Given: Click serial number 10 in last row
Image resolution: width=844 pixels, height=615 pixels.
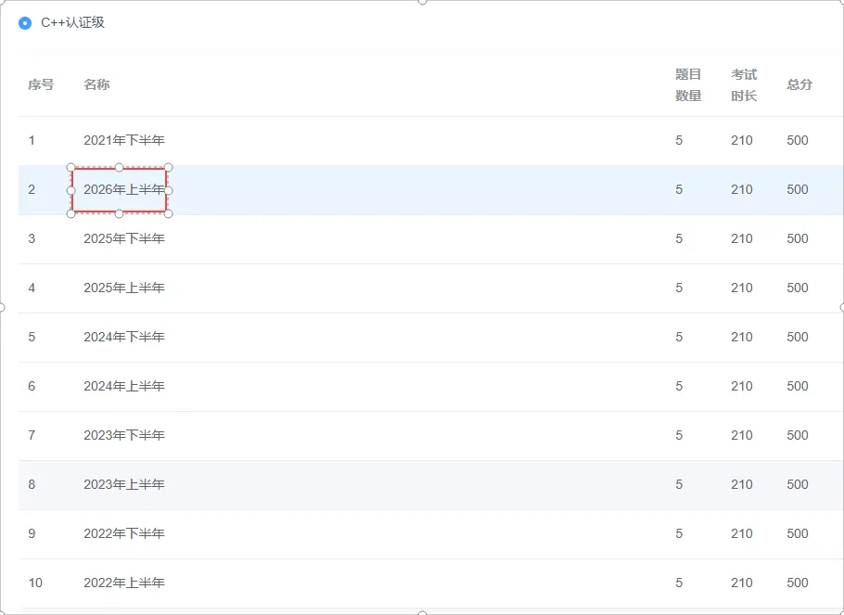Looking at the screenshot, I should (35, 583).
